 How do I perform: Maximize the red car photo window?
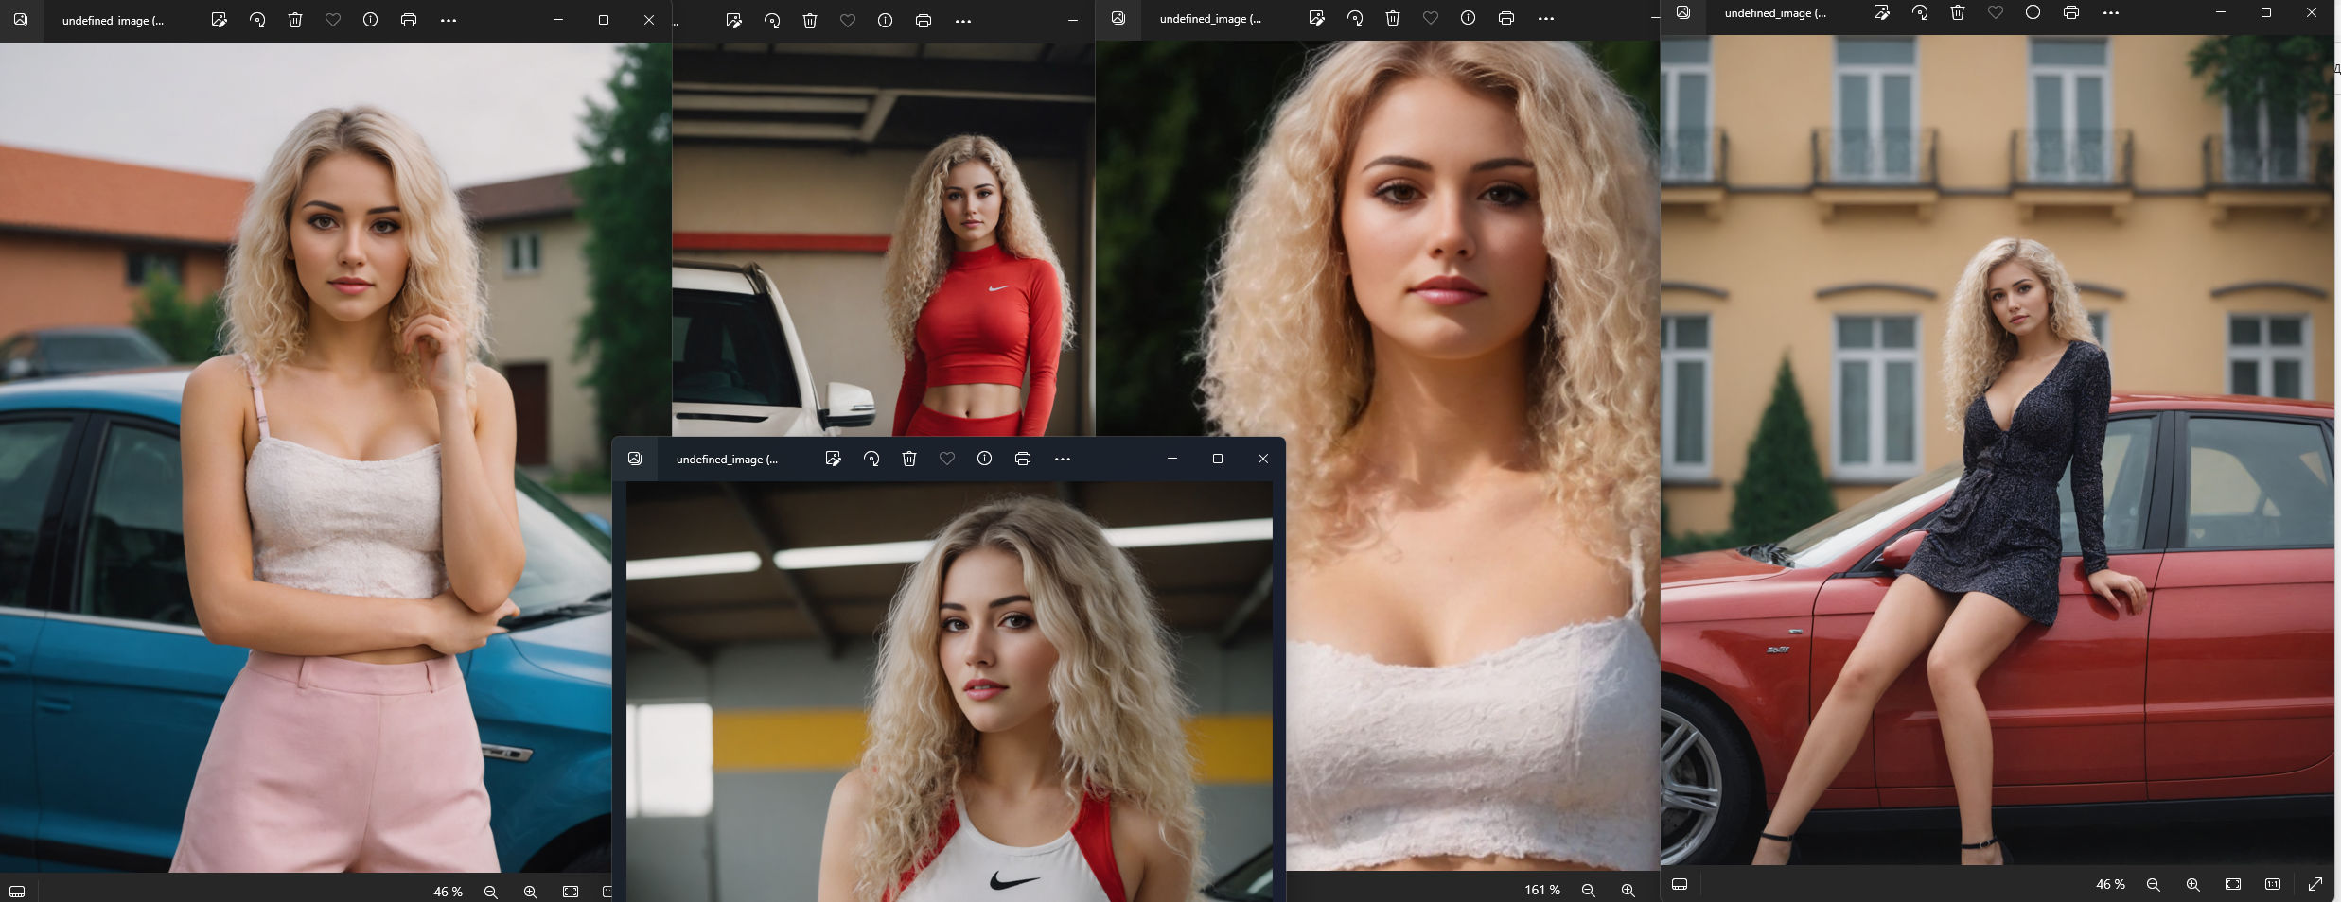click(2266, 12)
